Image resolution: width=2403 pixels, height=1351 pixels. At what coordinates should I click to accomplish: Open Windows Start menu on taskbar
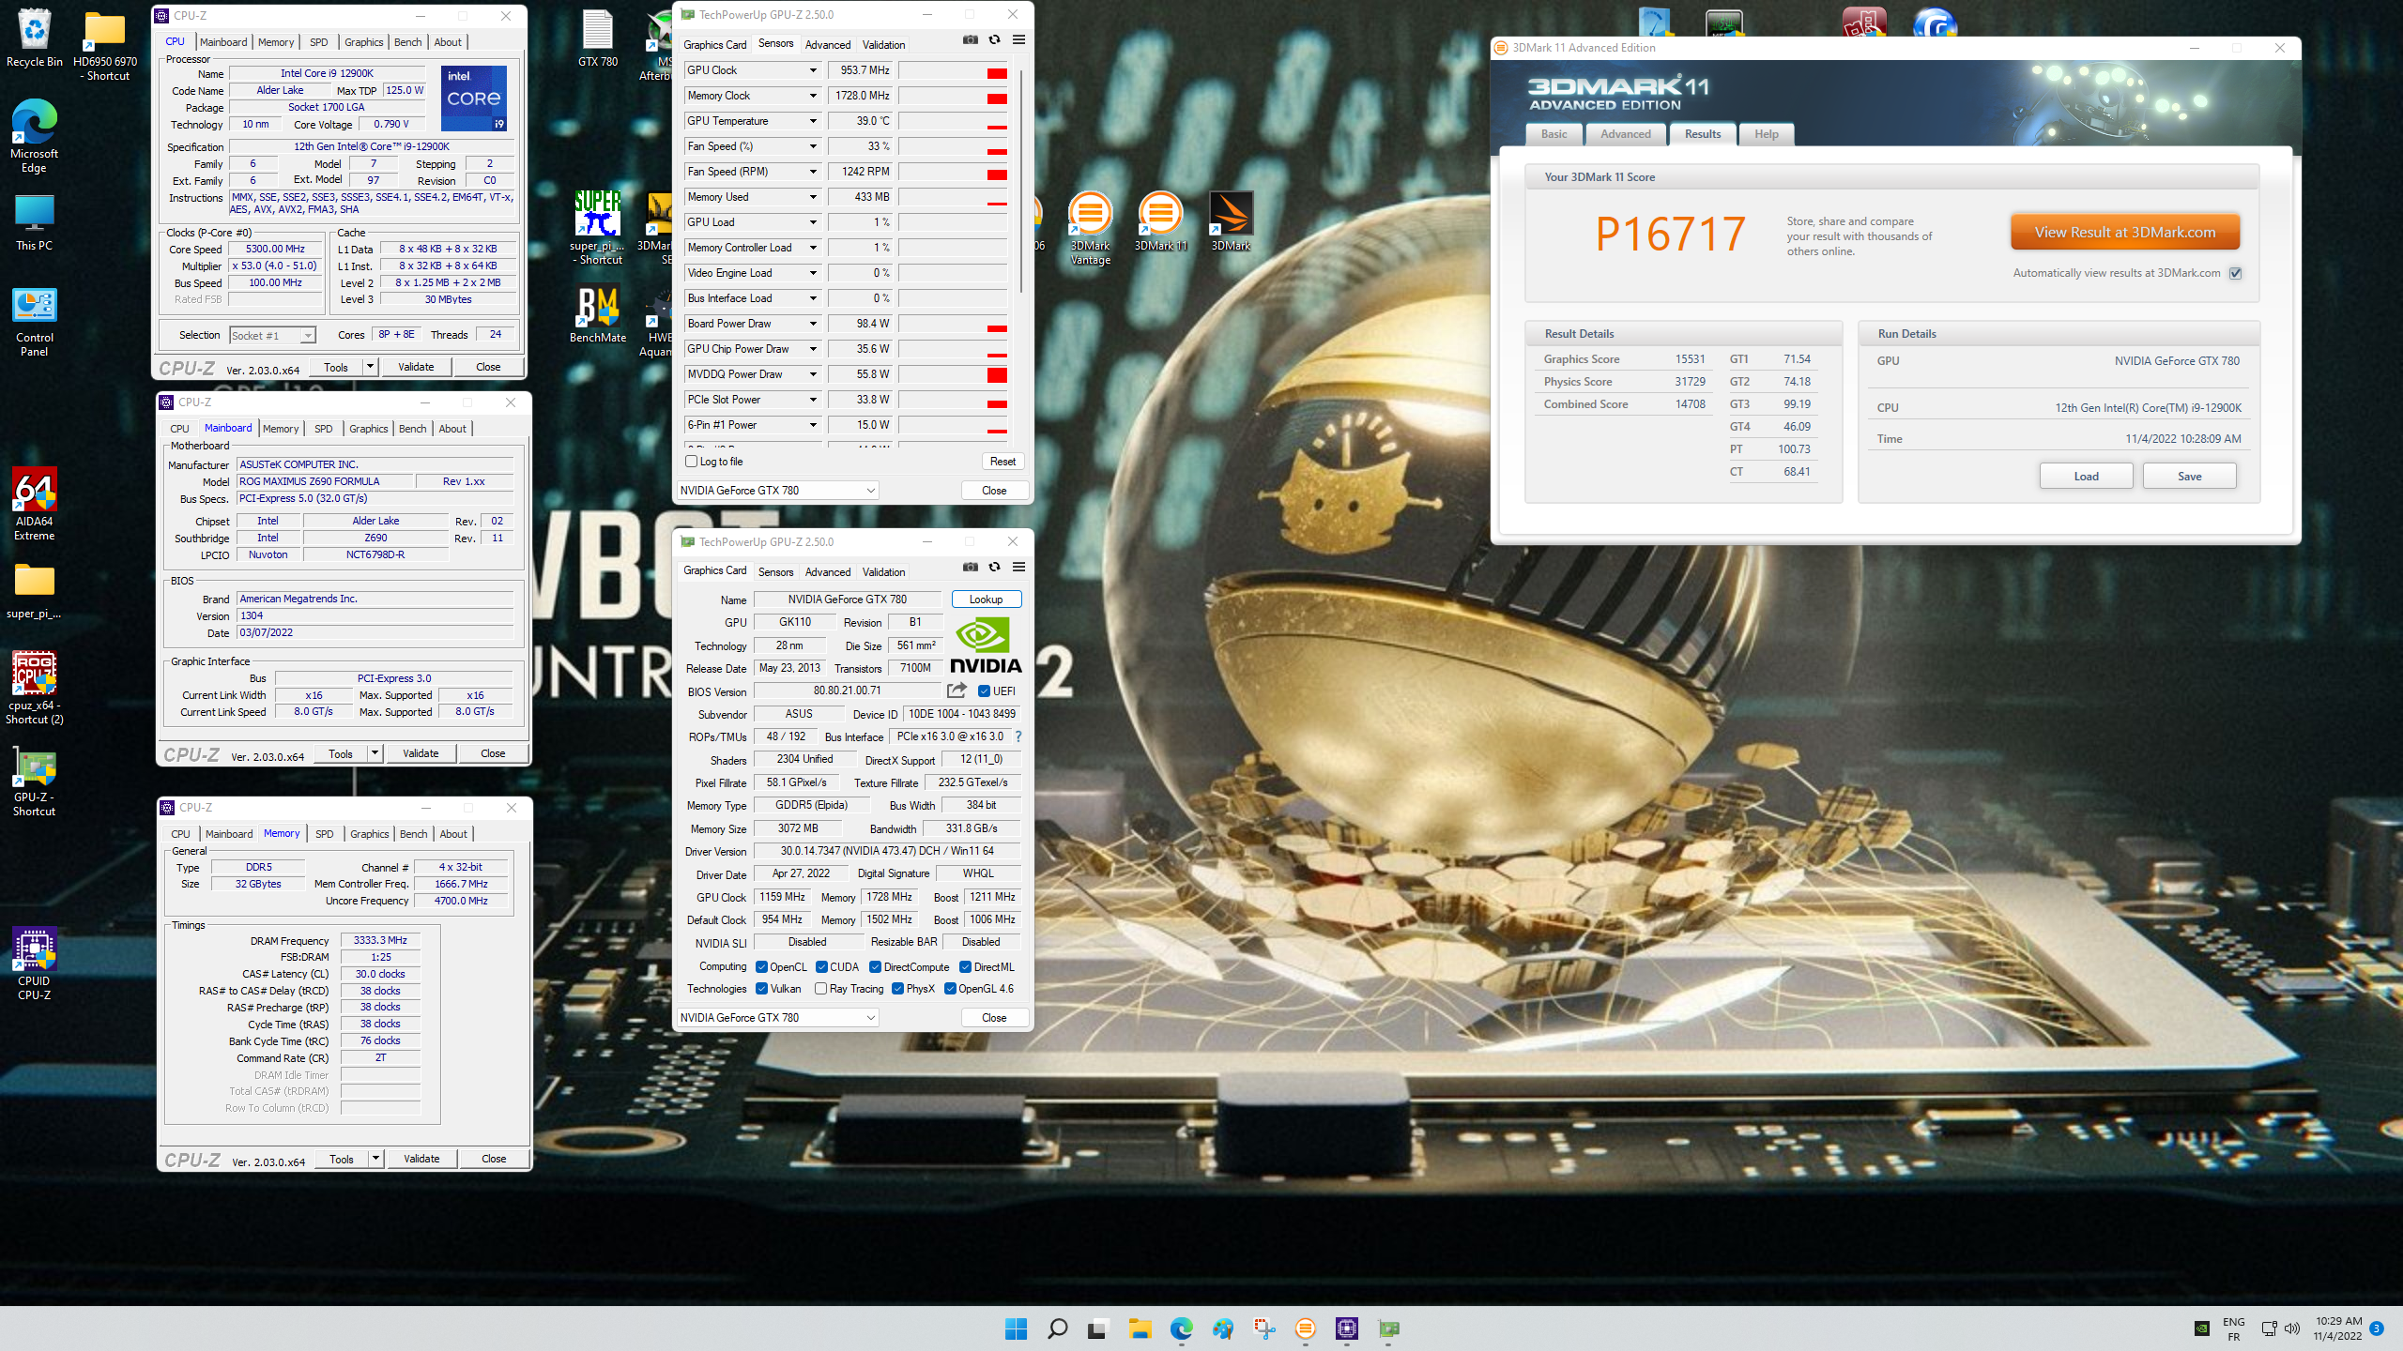click(1016, 1328)
